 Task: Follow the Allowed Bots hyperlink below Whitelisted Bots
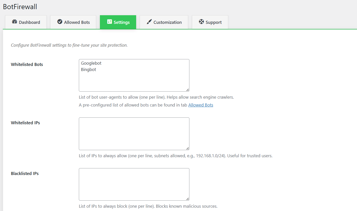click(x=201, y=105)
